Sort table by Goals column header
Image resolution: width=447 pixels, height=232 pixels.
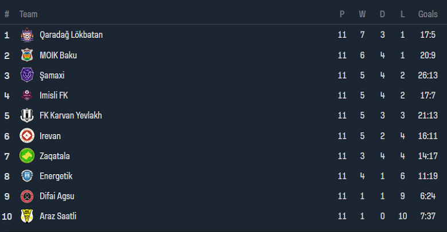tap(428, 14)
